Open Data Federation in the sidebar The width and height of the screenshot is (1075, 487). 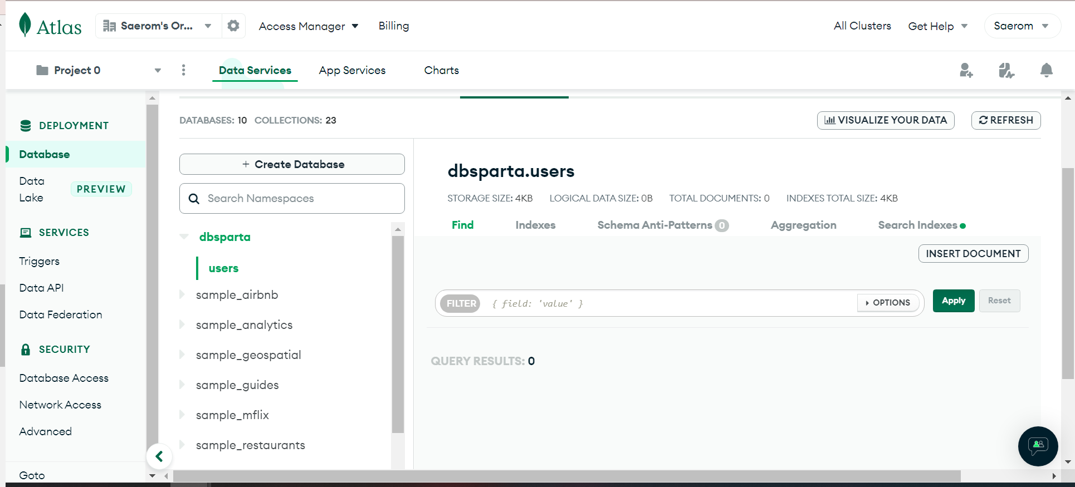(61, 314)
